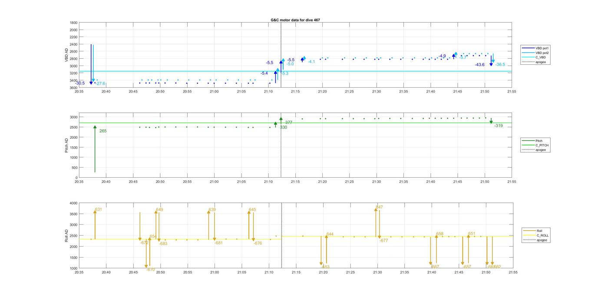Click the '-5.0' data label in VBD plot
The image size is (608, 301).
click(x=290, y=64)
